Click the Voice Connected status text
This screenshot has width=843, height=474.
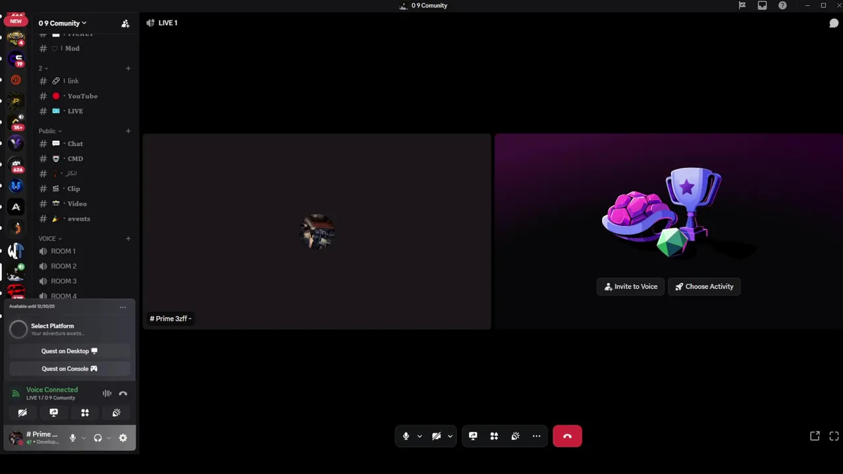(x=52, y=390)
